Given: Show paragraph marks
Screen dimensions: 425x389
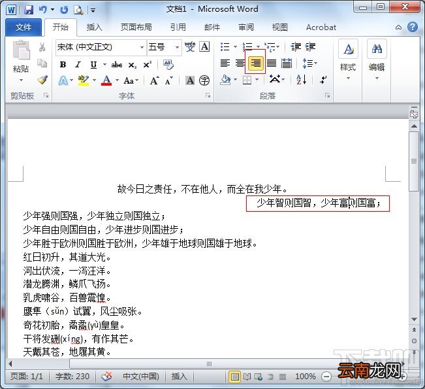Looking at the screenshot, I should pos(323,80).
